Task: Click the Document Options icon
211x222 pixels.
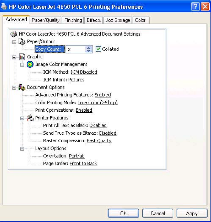Action: pos(22,87)
